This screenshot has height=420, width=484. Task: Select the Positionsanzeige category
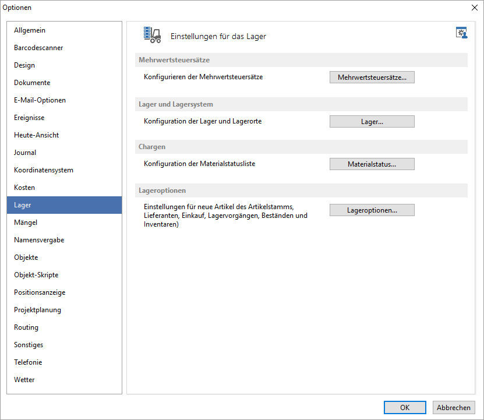[64, 292]
